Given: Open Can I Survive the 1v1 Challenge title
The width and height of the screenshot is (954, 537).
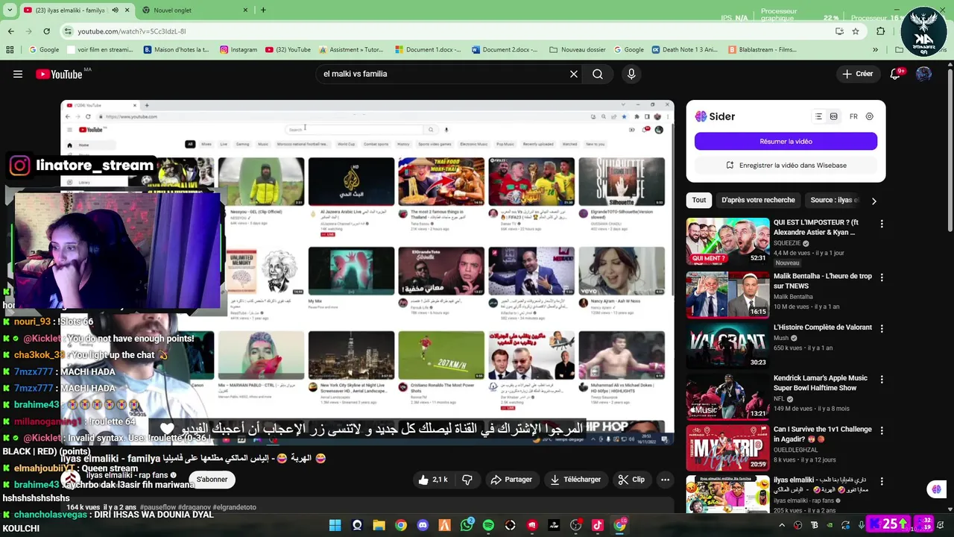Looking at the screenshot, I should (822, 434).
